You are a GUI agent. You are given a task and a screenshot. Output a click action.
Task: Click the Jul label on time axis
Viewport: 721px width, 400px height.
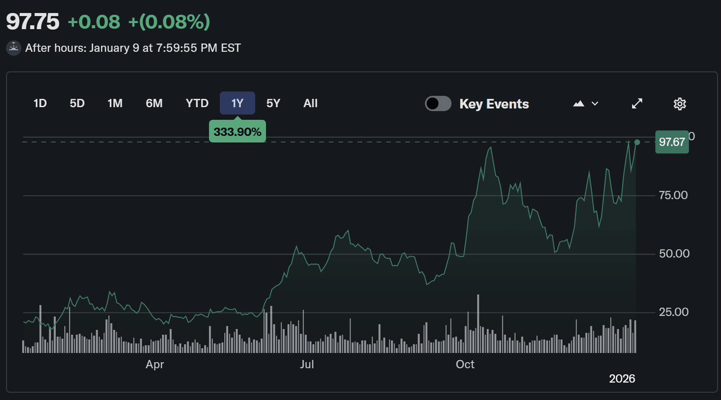coord(306,364)
